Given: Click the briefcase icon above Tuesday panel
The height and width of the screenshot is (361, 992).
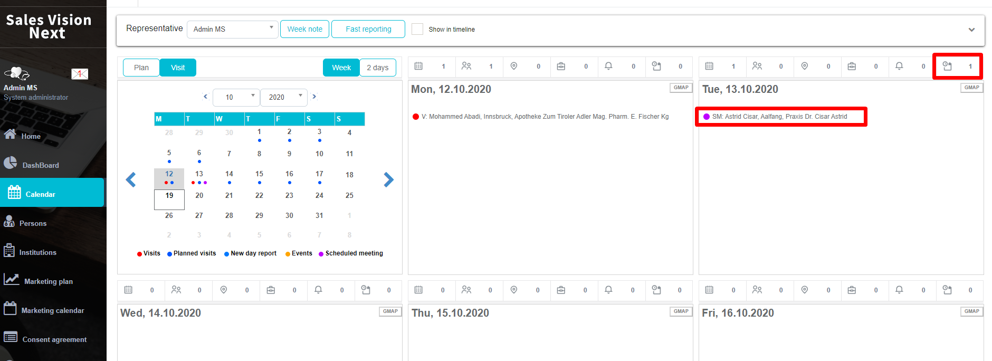Looking at the screenshot, I should click(x=852, y=66).
